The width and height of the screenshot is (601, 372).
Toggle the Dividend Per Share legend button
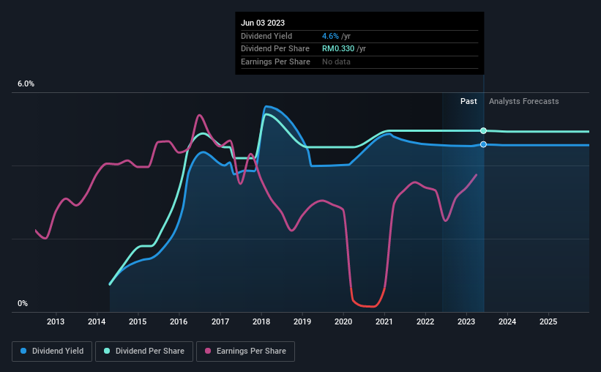pos(144,351)
